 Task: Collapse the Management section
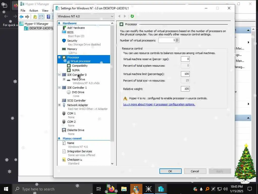(59, 138)
